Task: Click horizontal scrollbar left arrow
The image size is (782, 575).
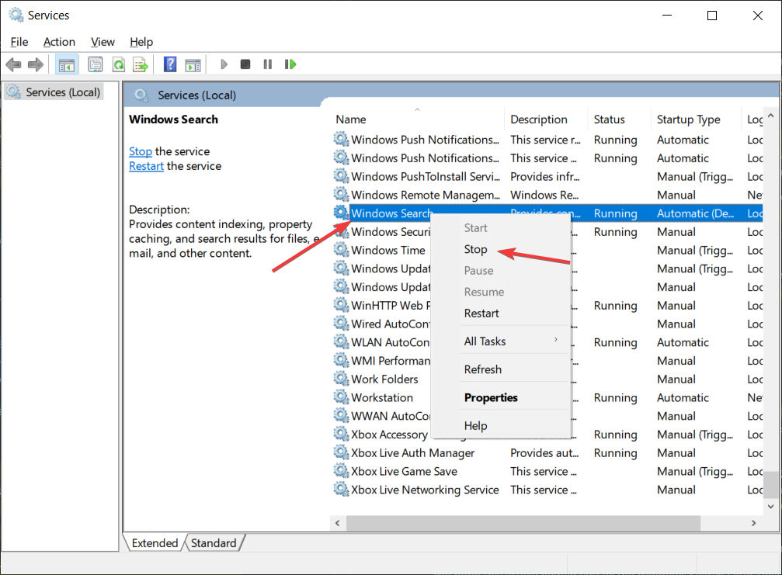Action: (338, 523)
